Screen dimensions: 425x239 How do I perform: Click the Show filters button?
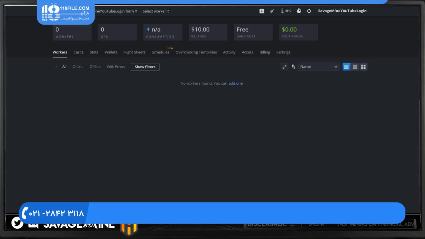pyautogui.click(x=145, y=67)
